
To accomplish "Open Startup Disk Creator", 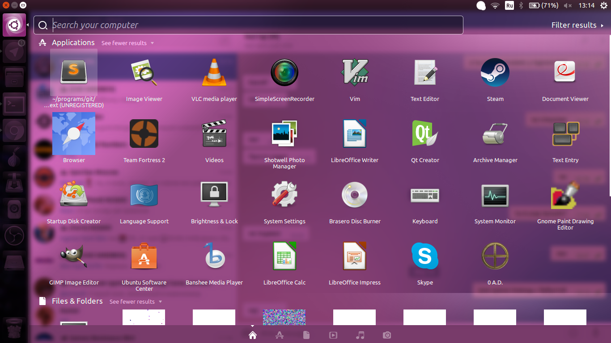I will (x=74, y=194).
